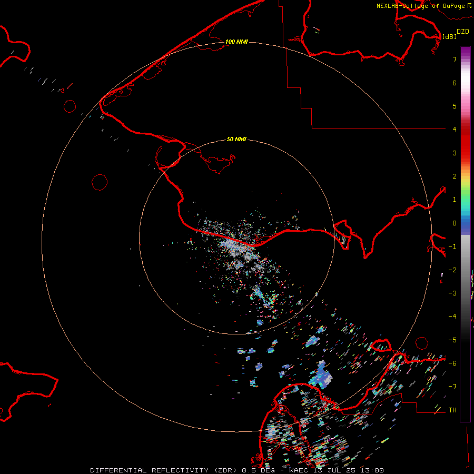
Task: Click the "[dB]" unit label
Action: click(x=449, y=37)
